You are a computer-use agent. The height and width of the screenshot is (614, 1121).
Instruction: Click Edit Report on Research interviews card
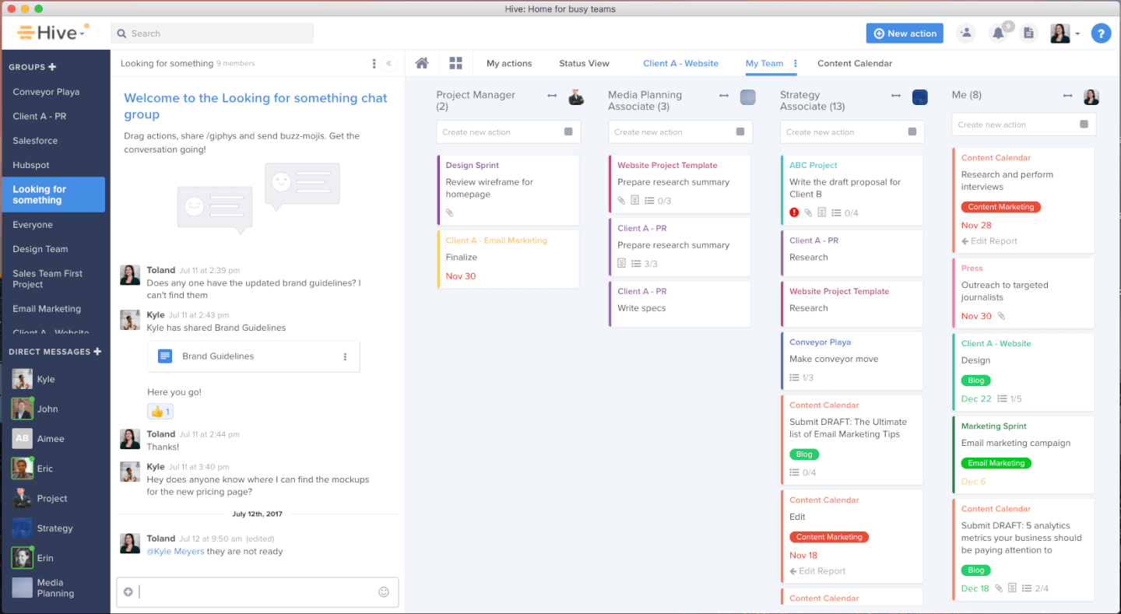[989, 241]
